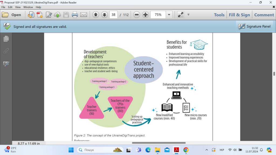
Task: Show hidden system tray icons chevron
Action: pos(206,150)
